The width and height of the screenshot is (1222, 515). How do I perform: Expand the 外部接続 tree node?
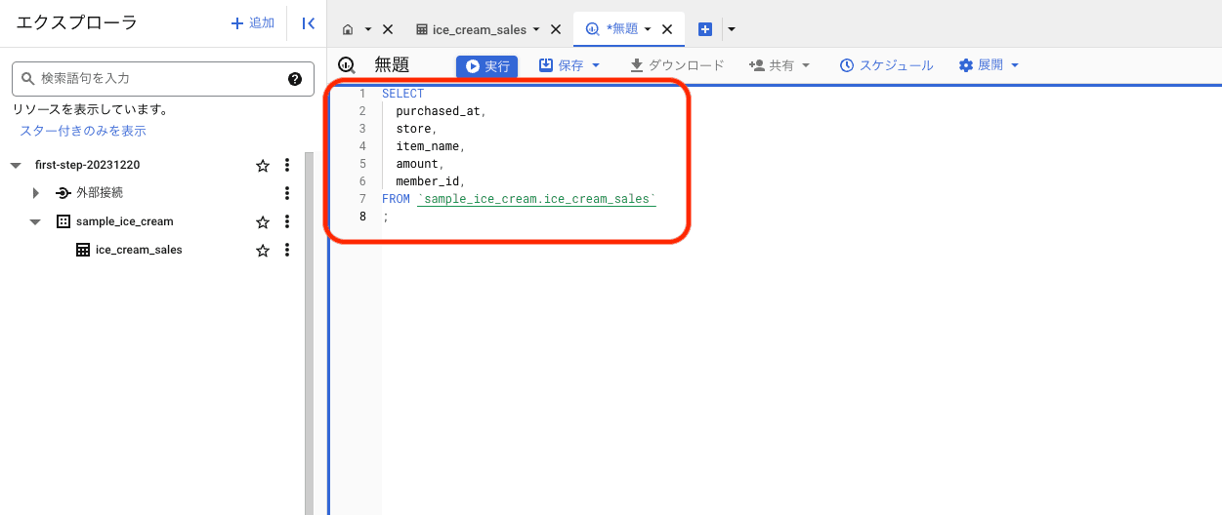tap(36, 193)
